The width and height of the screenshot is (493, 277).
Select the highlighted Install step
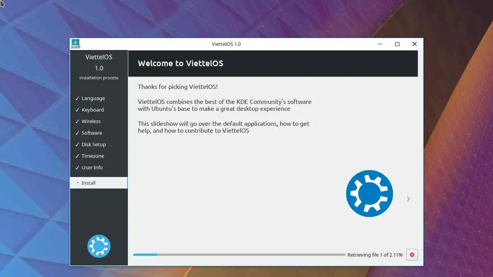click(x=99, y=183)
